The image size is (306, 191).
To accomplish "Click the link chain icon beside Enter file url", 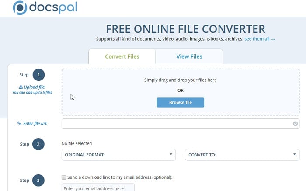I will tap(19, 123).
